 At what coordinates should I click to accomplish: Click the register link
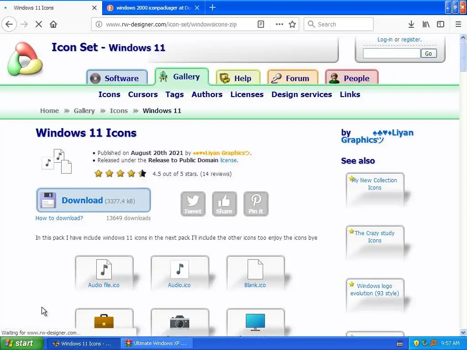pos(411,39)
